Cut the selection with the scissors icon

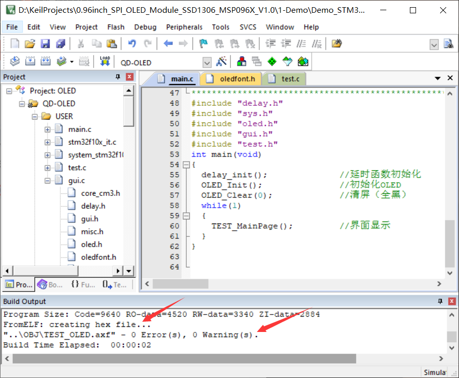tap(81, 43)
